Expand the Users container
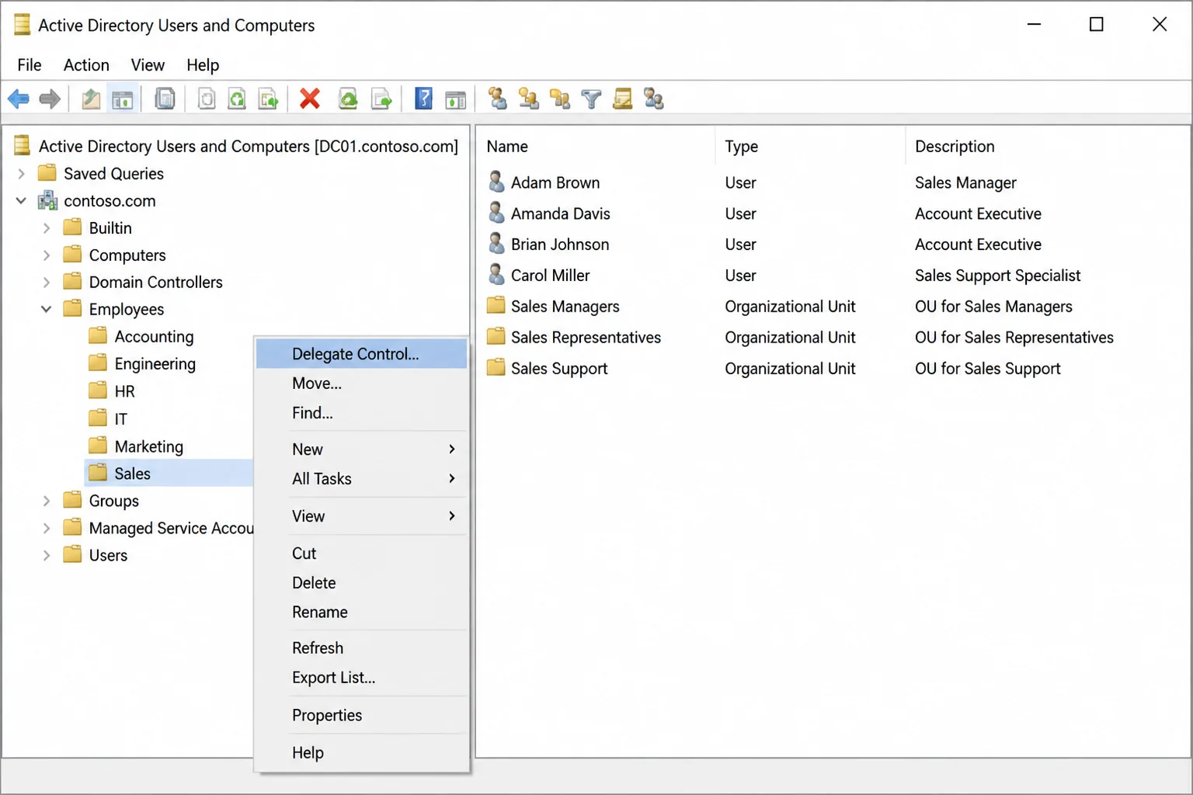The height and width of the screenshot is (795, 1193). pyautogui.click(x=47, y=555)
